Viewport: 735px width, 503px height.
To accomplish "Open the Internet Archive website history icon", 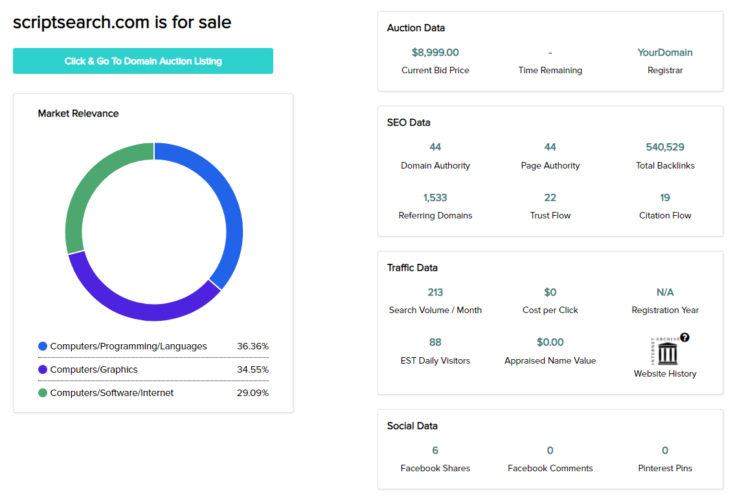I will (x=664, y=351).
